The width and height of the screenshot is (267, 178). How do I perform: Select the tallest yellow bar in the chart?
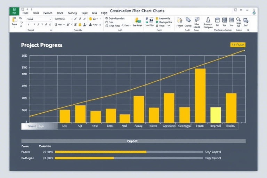tap(200, 96)
